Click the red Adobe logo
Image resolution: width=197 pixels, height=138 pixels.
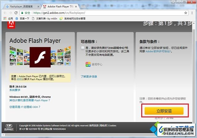[x=11, y=25]
